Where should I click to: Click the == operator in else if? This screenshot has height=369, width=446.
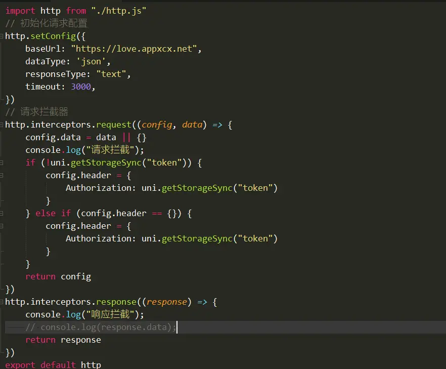tap(157, 213)
